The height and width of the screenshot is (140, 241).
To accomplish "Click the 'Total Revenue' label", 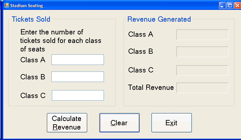I will [x=151, y=88].
